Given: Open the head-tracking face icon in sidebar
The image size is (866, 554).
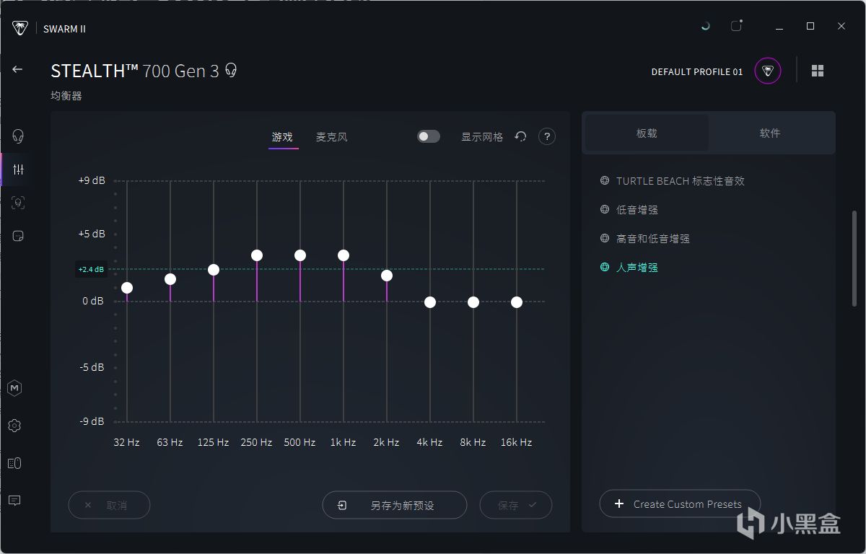Looking at the screenshot, I should (18, 203).
